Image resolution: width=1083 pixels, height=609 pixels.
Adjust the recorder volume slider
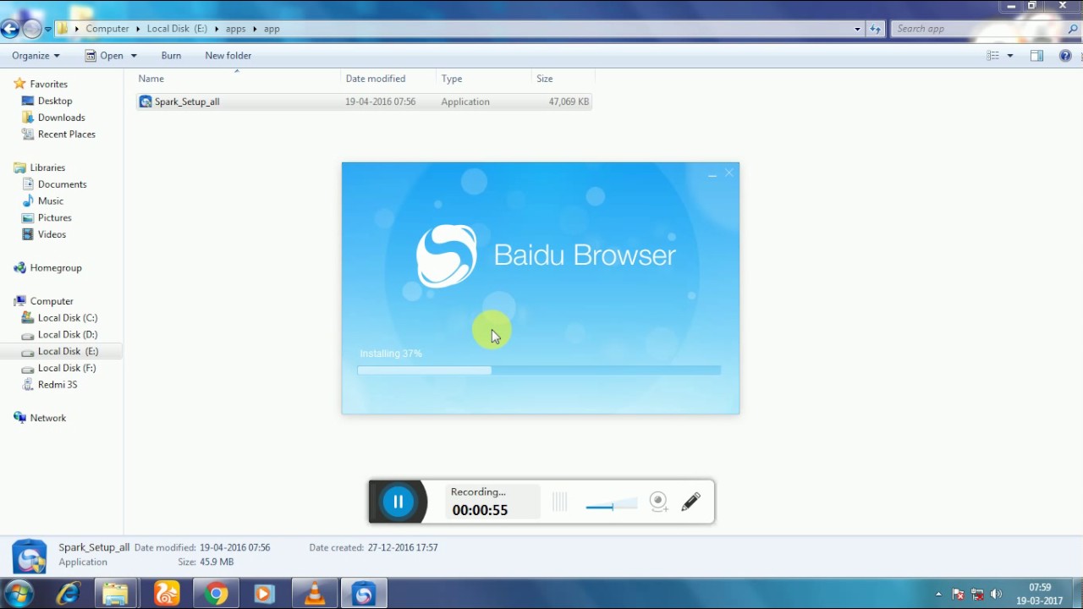611,506
